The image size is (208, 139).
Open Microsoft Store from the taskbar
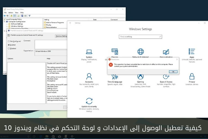(53, 136)
